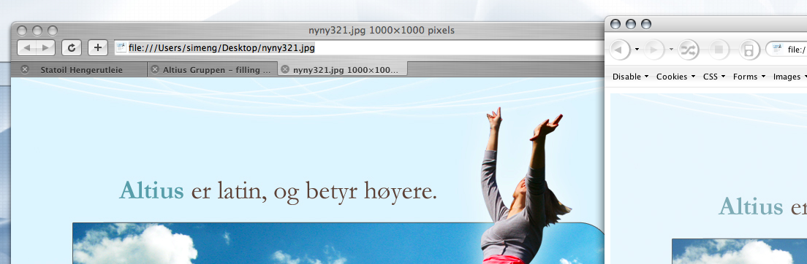Open the Images dropdown menu
The height and width of the screenshot is (264, 807).
789,77
